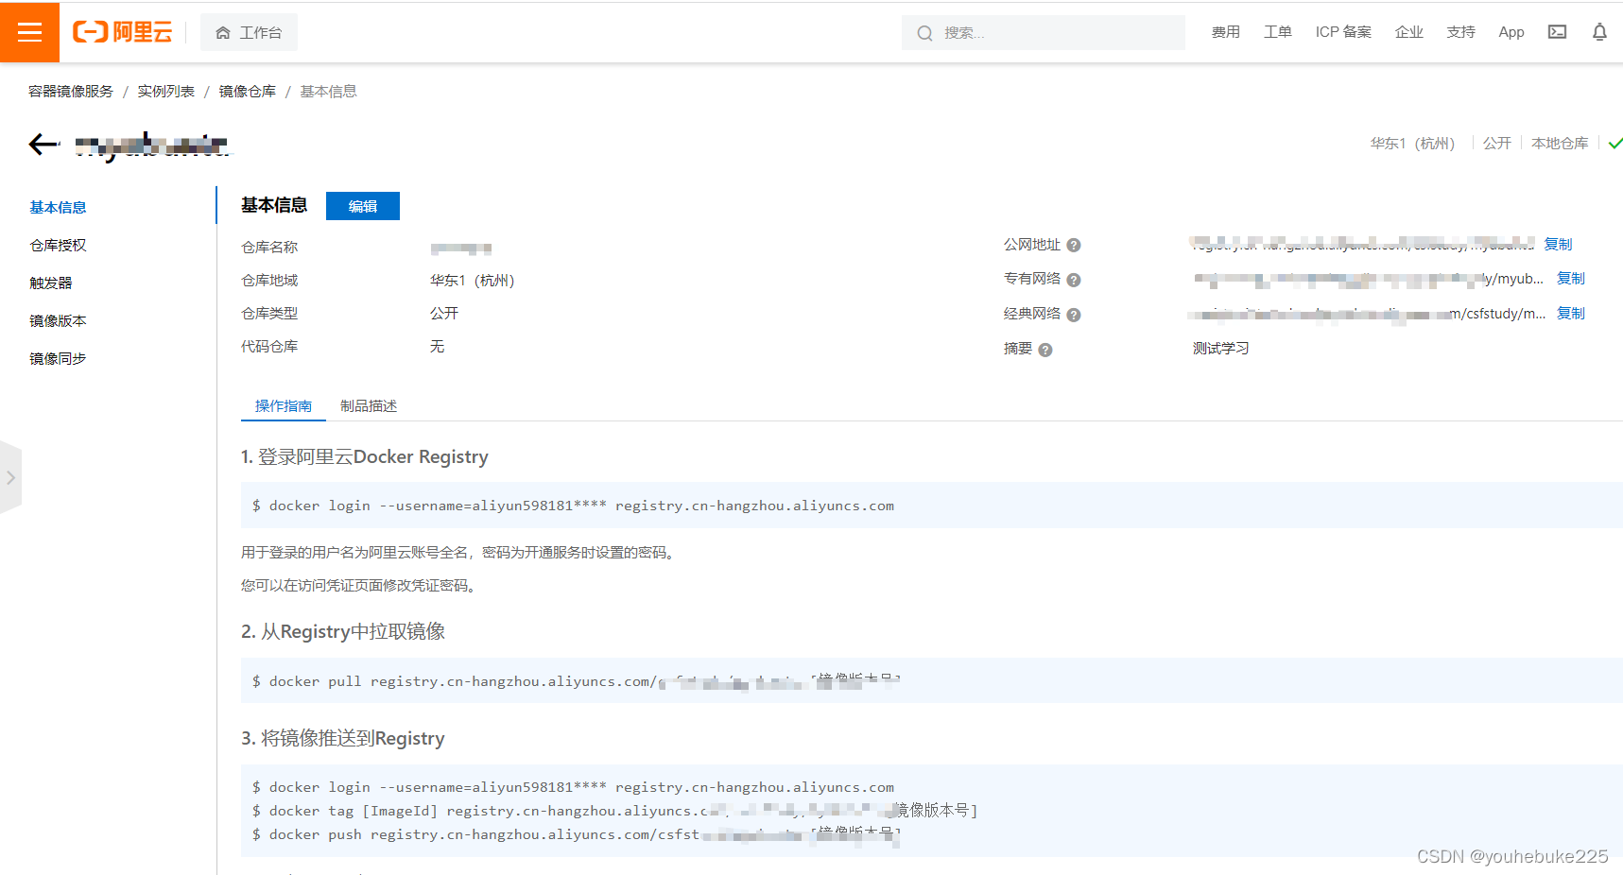Click help icon next to 公网地址
Viewport: 1623px width, 875px height.
(1074, 246)
